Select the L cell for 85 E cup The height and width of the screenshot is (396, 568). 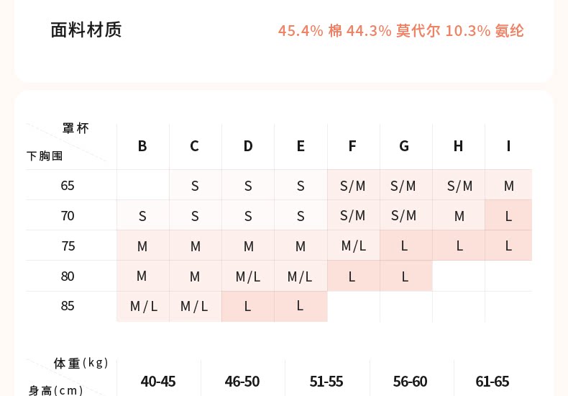click(301, 306)
